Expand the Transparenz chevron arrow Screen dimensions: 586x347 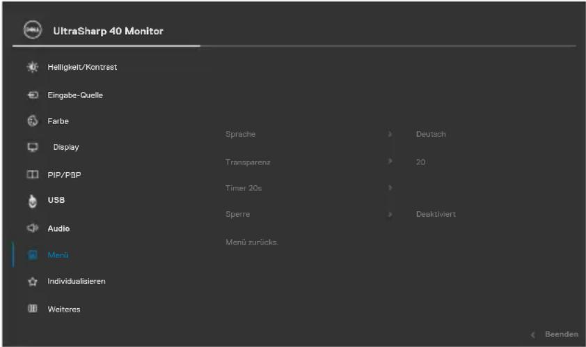(x=390, y=161)
